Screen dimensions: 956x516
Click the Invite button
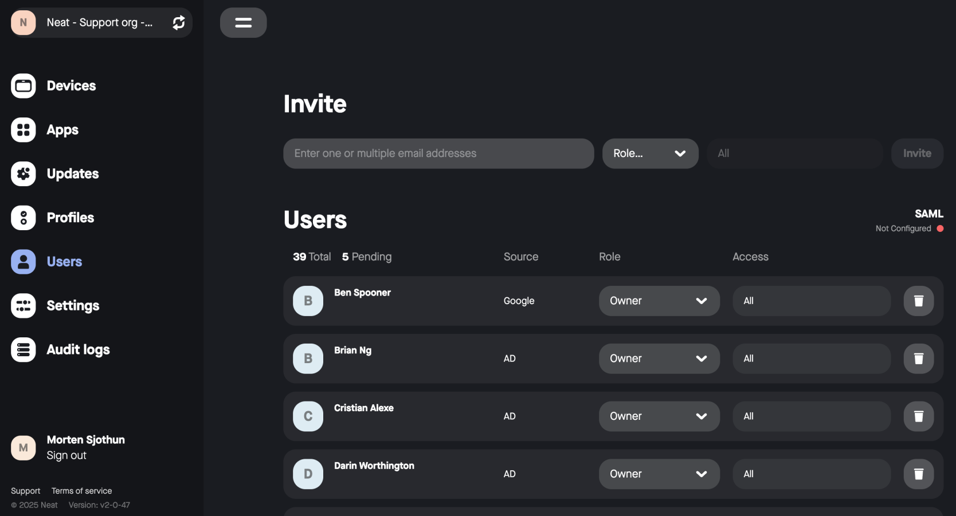[x=917, y=153]
